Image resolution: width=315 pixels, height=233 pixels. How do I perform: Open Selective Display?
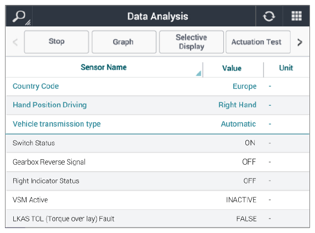tap(191, 42)
